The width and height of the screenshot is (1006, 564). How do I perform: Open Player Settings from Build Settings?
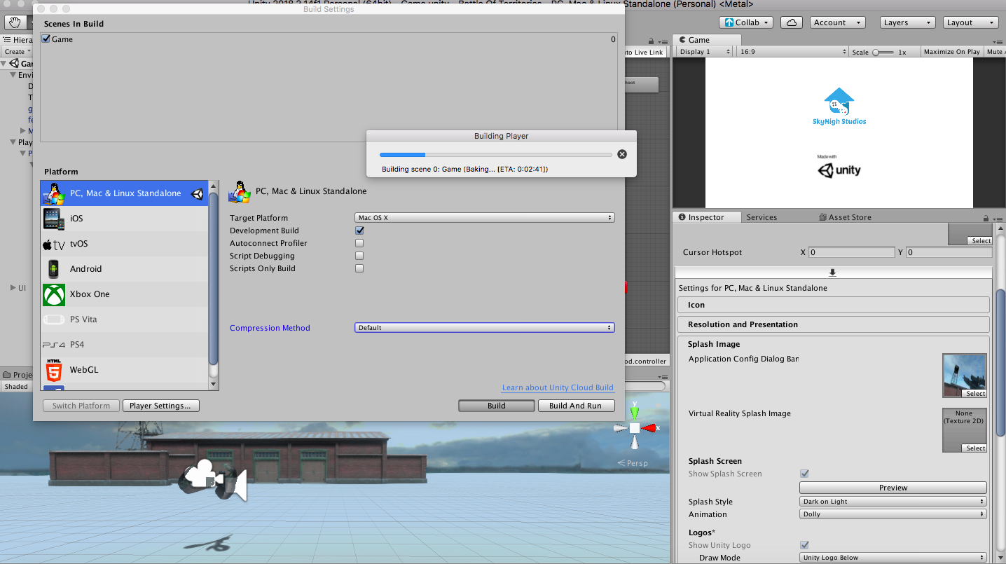(x=160, y=406)
